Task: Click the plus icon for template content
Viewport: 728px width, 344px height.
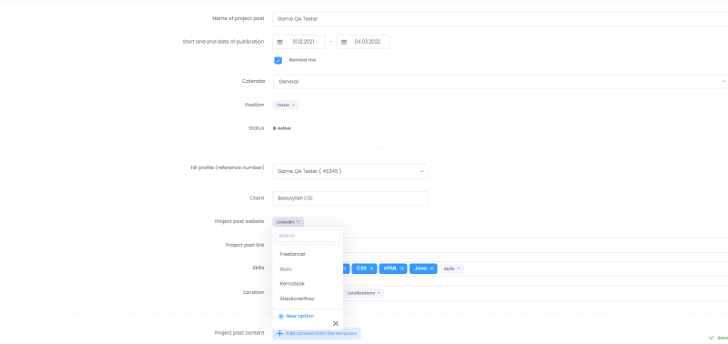Action: [279, 333]
